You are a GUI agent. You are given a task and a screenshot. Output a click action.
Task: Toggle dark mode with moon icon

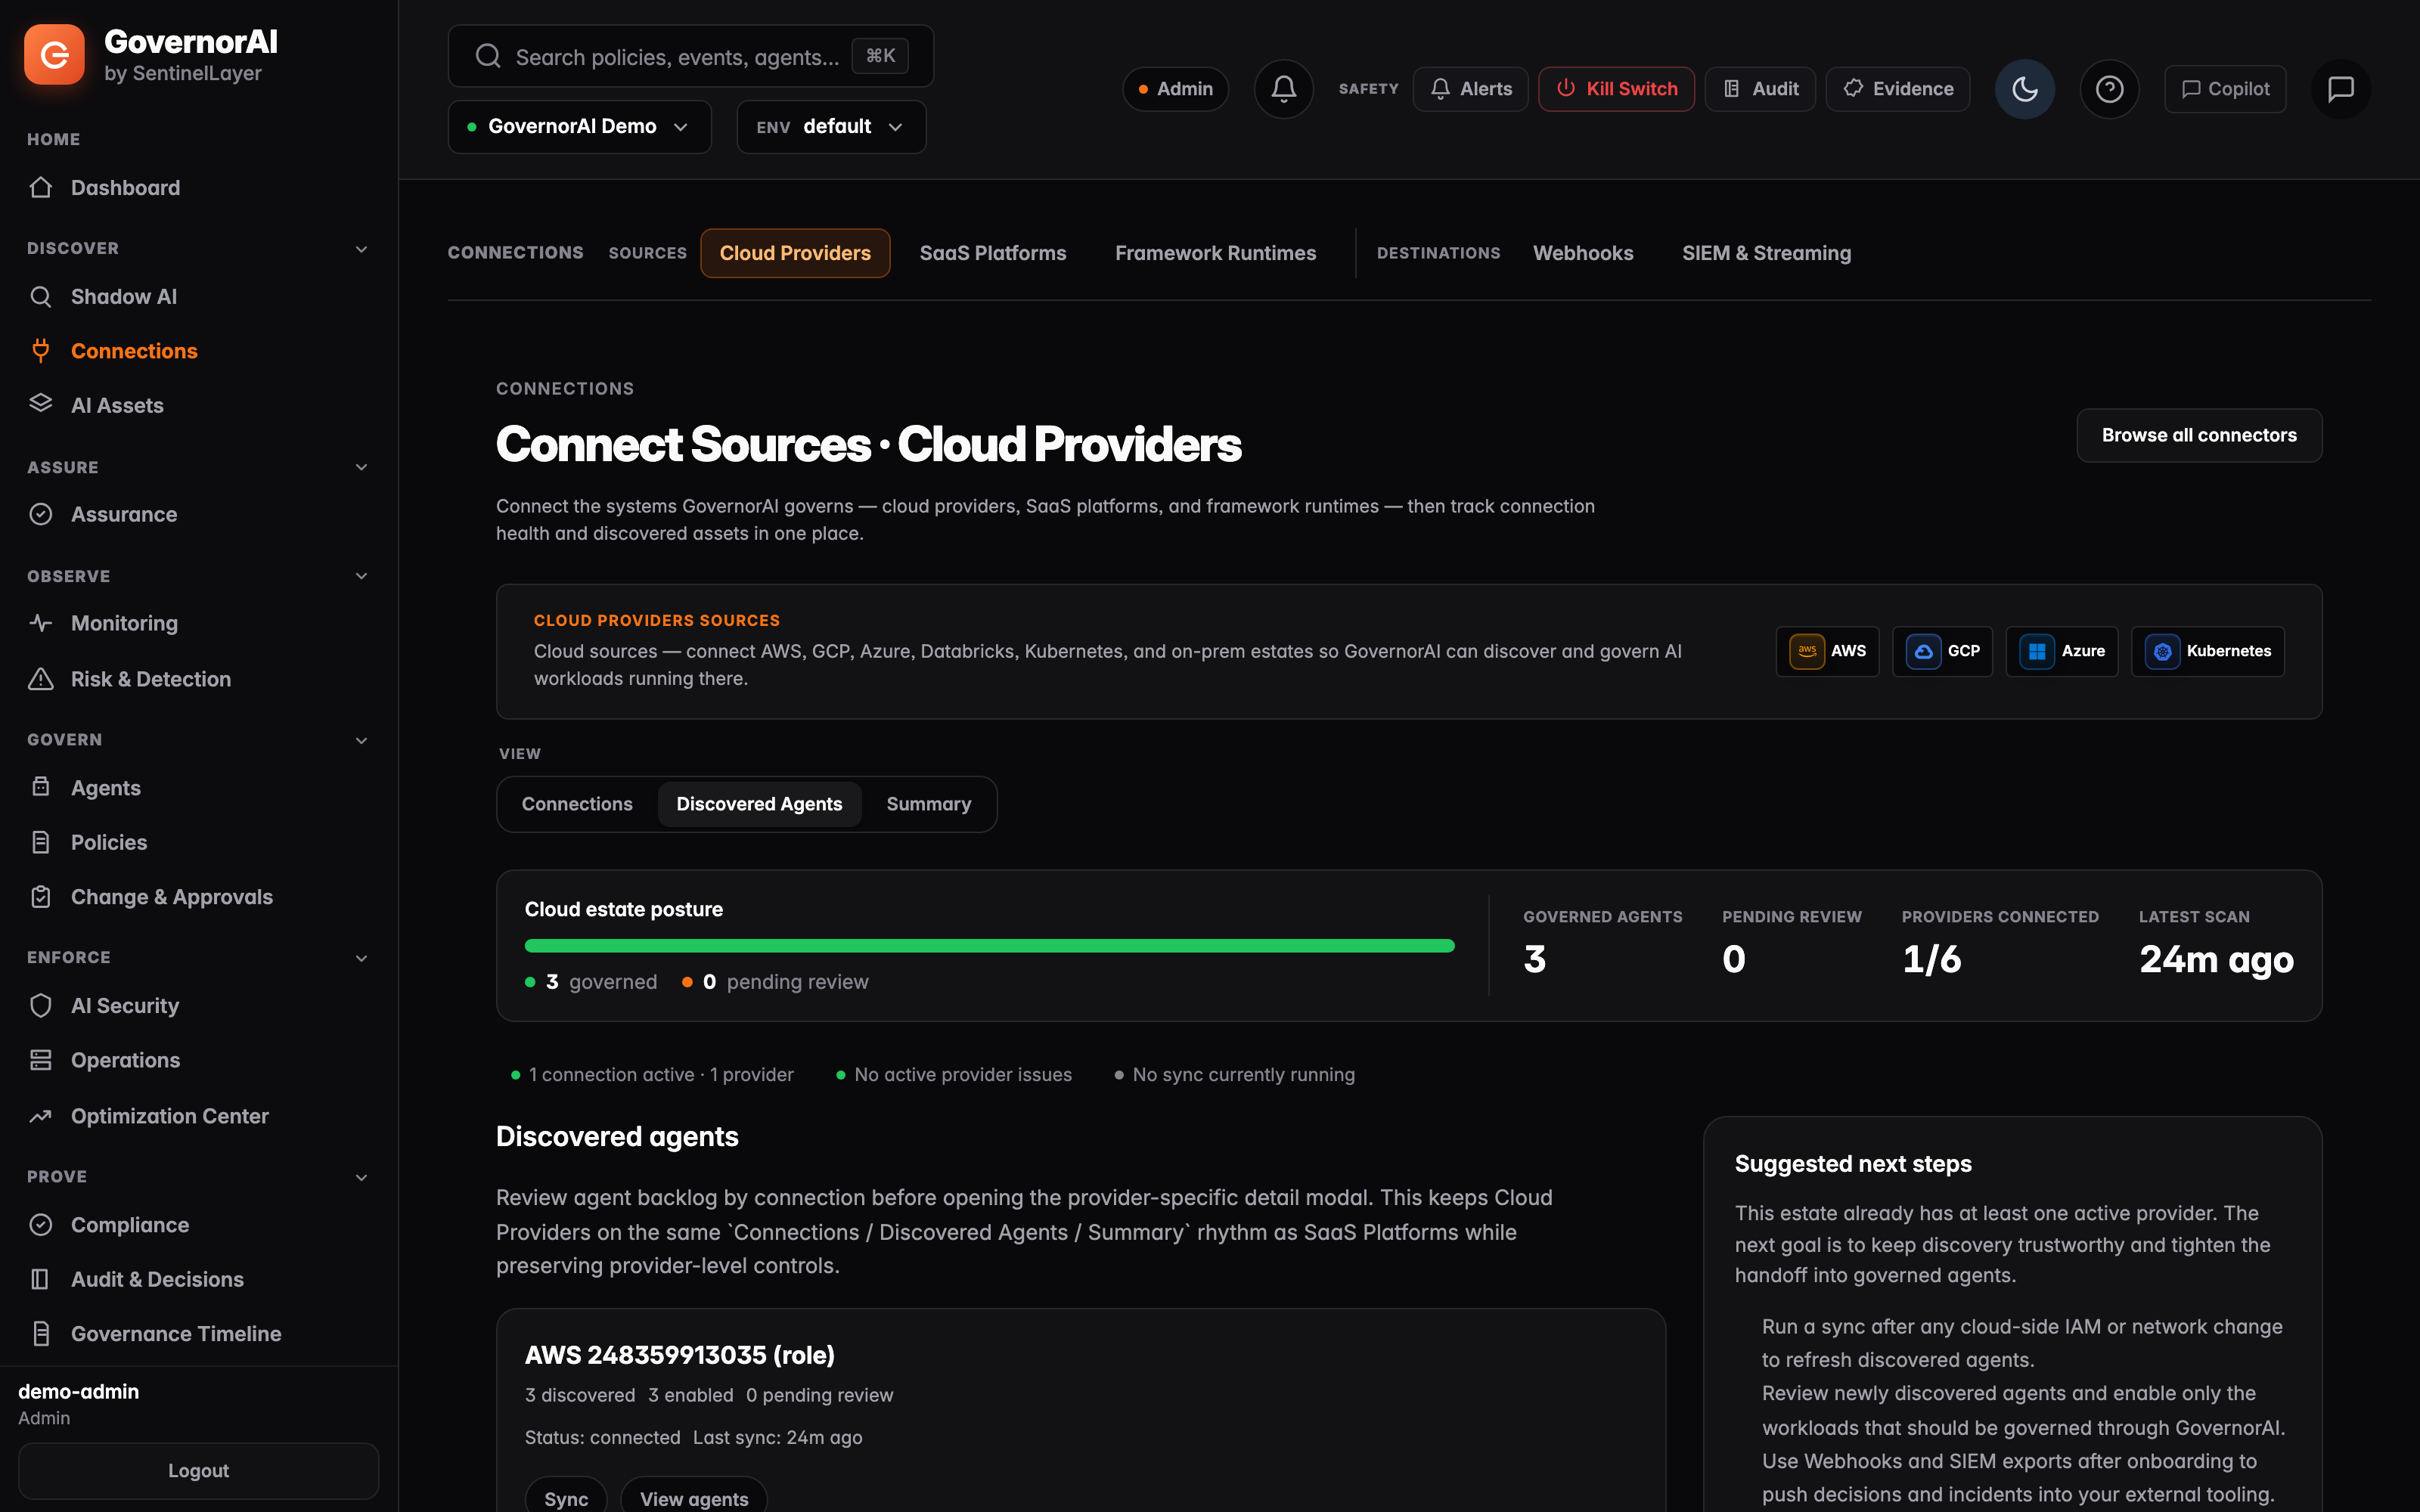coord(2025,89)
